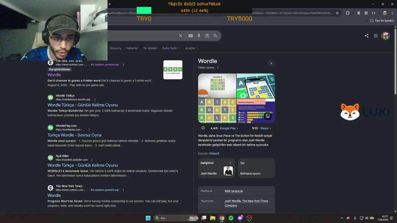Screen dimensions: 397x223
Task: Click the Açık Bilim site favicon
Action: (x=50, y=158)
